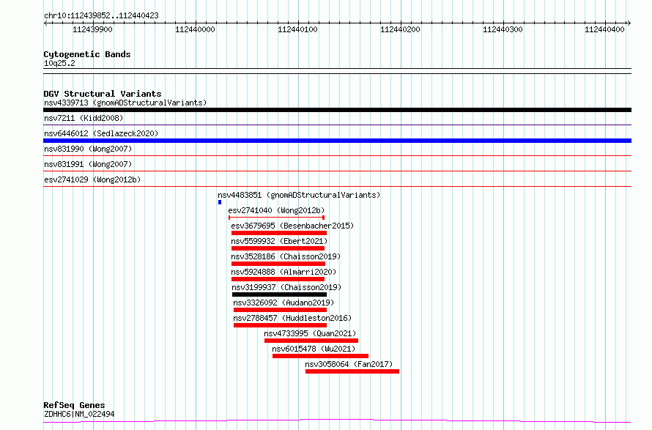
Task: Click the esv3599932 (Ebert2021) variant label
Action: [x=279, y=241]
